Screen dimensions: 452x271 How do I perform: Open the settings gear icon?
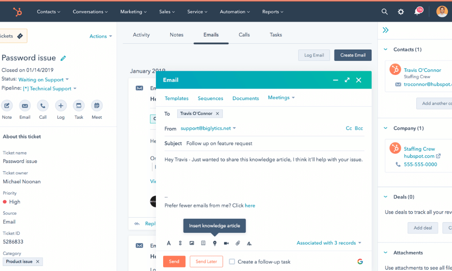400,12
